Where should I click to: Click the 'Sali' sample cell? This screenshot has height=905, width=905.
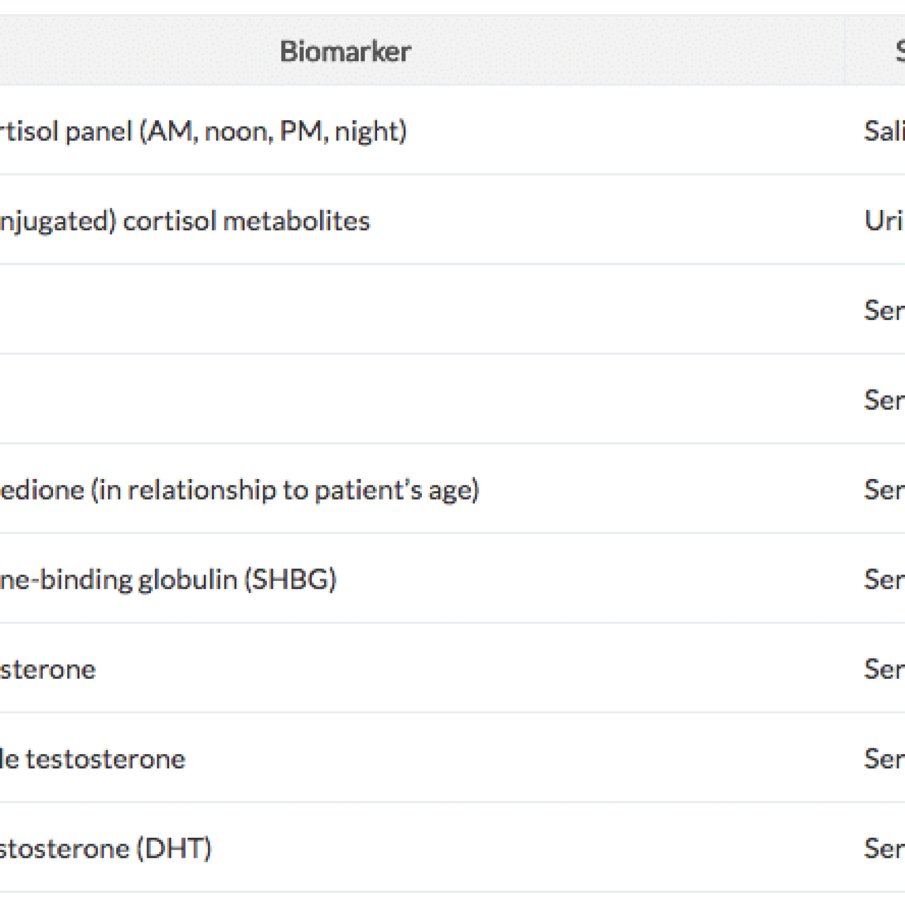click(884, 131)
